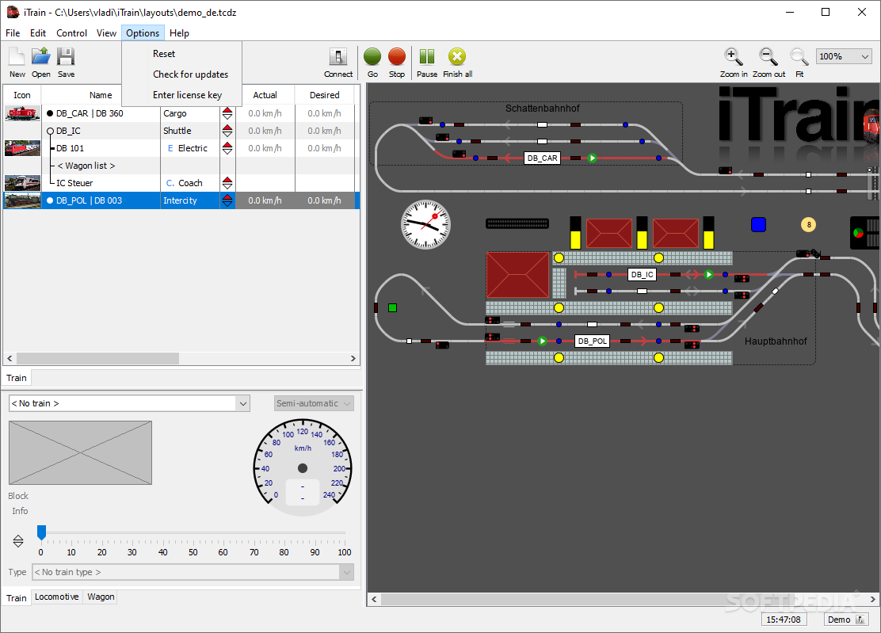
Task: Click direction arrows for DB_IC row
Action: tap(227, 131)
